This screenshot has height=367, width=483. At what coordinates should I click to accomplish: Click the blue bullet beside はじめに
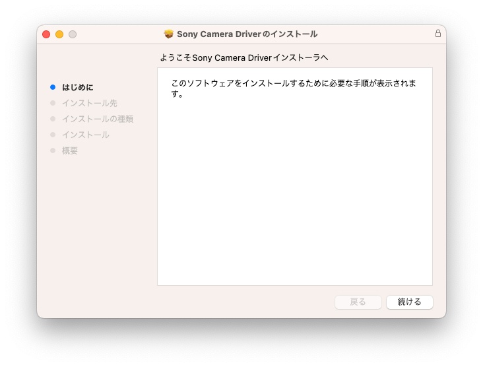click(x=53, y=87)
